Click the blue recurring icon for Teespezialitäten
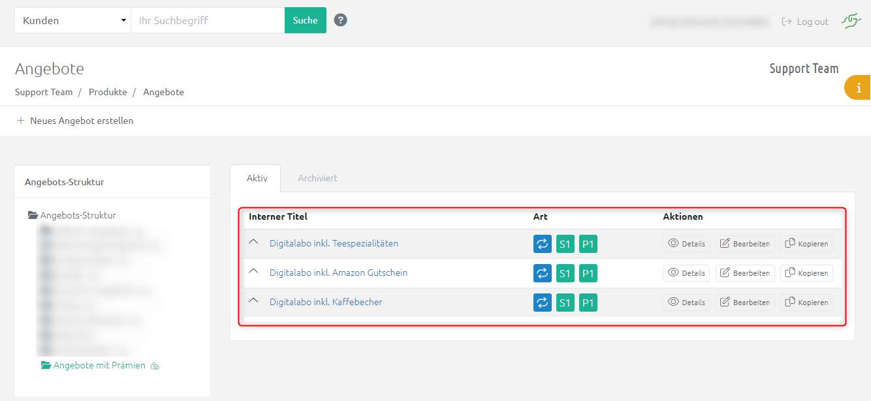The width and height of the screenshot is (871, 401). [543, 244]
